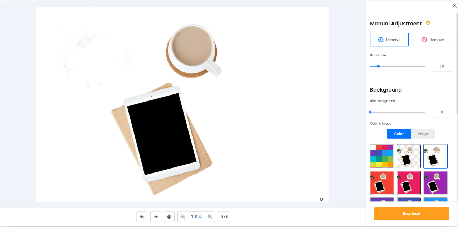458x227 pixels.
Task: Apply the red background thumbnail
Action: tap(382, 183)
